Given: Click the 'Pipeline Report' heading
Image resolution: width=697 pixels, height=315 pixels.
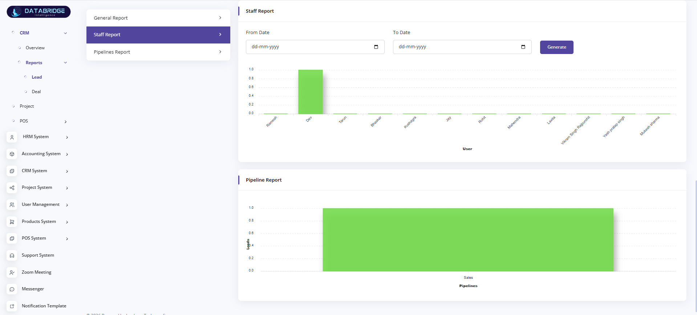Looking at the screenshot, I should click(x=264, y=180).
